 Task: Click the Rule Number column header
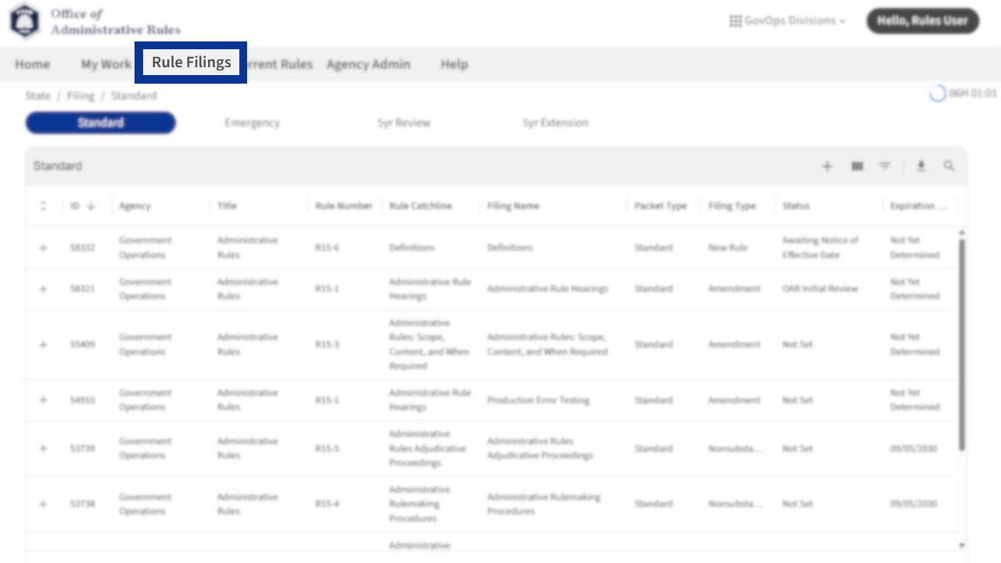(344, 206)
